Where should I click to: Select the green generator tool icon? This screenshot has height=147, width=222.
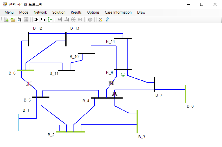point(50,19)
